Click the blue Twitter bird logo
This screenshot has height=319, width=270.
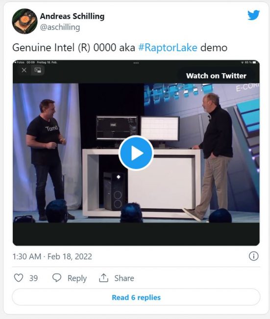click(253, 15)
